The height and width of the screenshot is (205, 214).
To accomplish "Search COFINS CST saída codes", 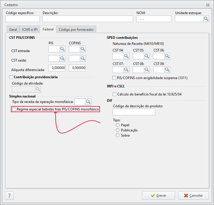I will 83,59.
